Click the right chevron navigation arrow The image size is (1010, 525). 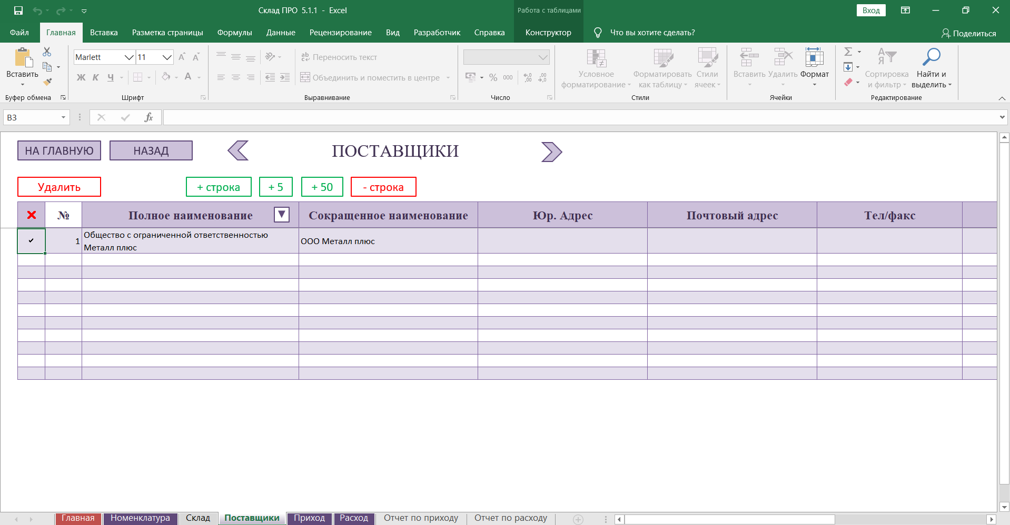point(551,152)
